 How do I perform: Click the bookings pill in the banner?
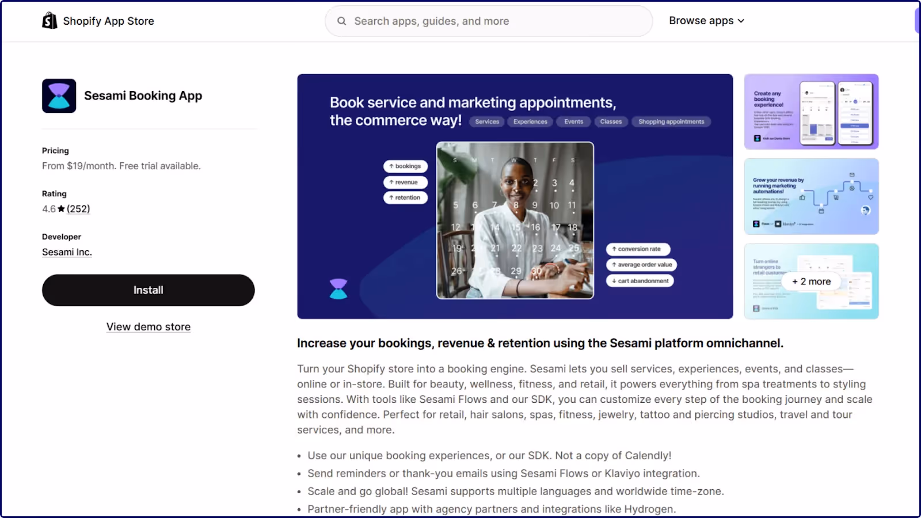(405, 166)
